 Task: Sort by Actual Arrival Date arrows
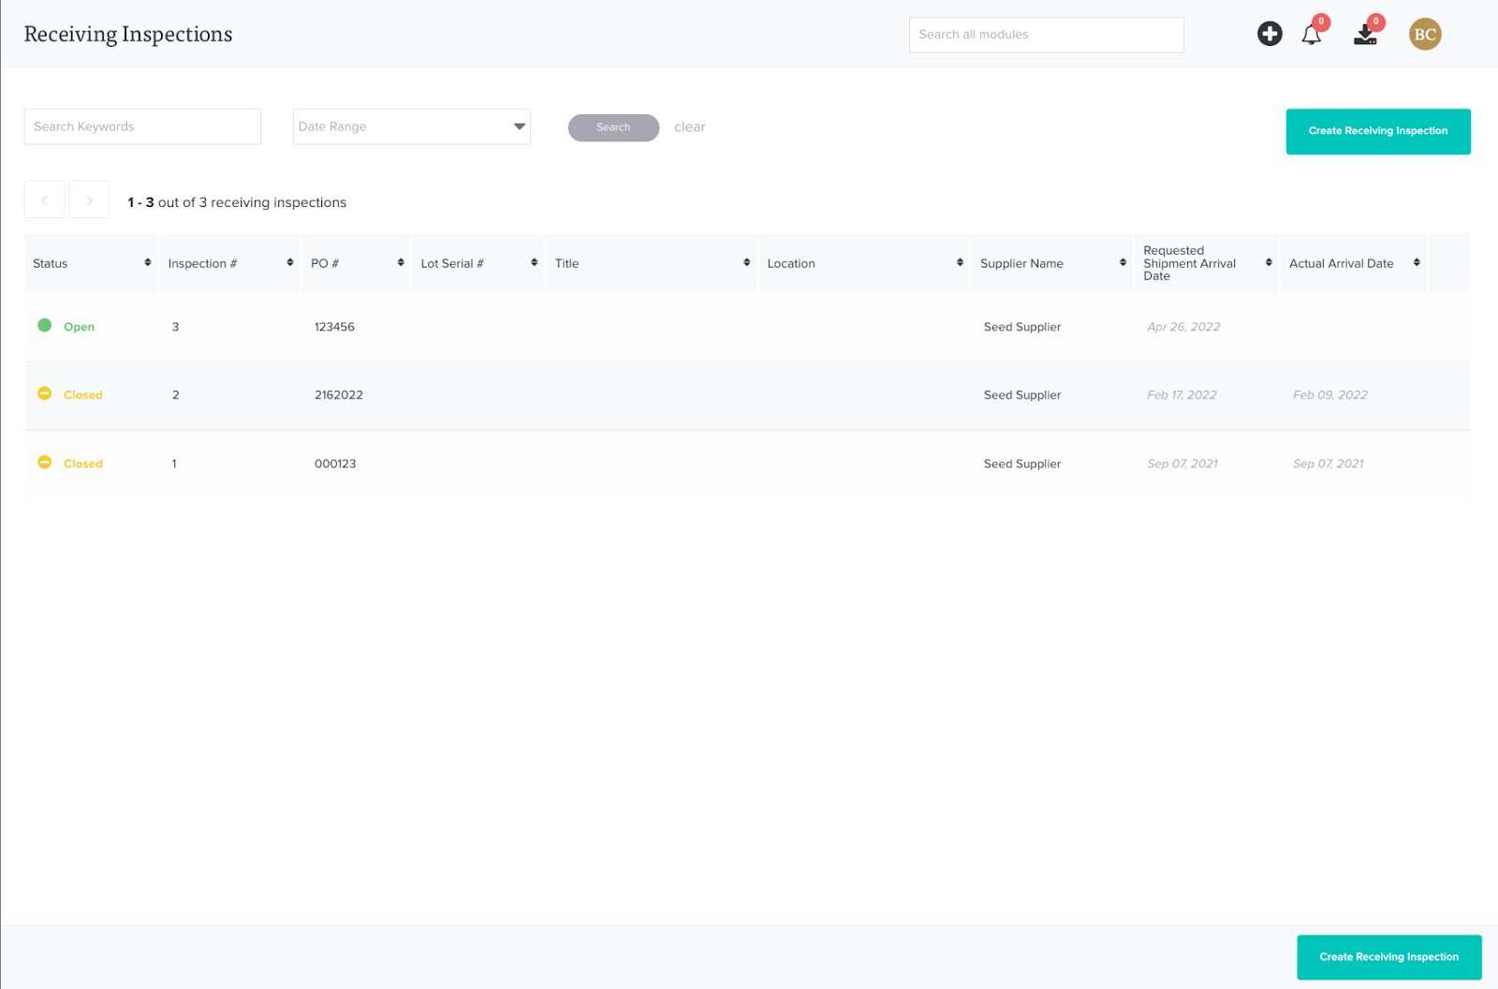[1417, 263]
